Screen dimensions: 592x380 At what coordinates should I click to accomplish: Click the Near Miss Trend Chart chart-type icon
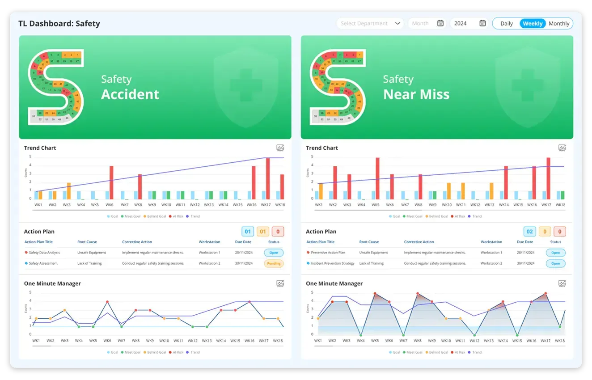point(562,148)
